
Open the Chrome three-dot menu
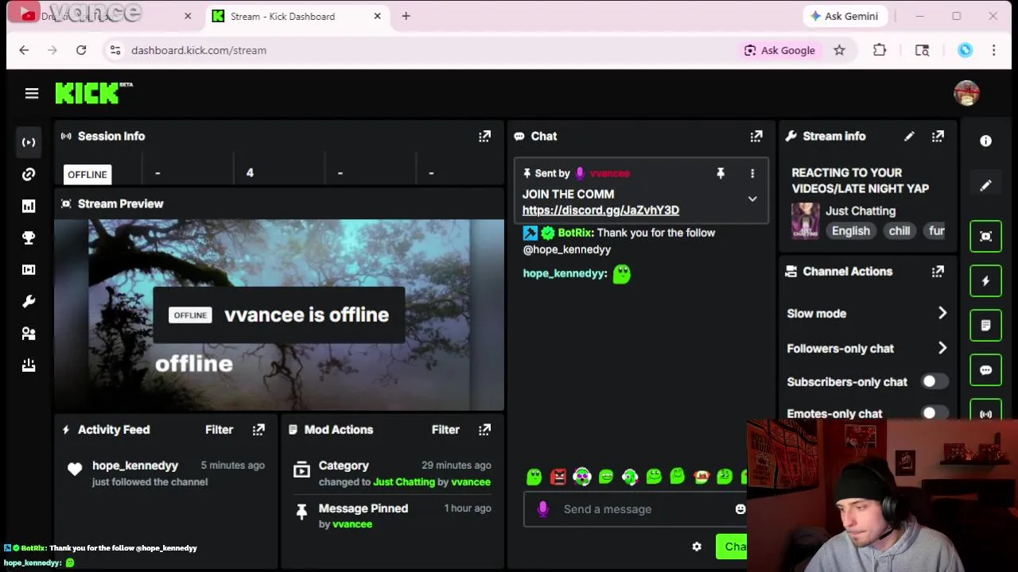993,50
